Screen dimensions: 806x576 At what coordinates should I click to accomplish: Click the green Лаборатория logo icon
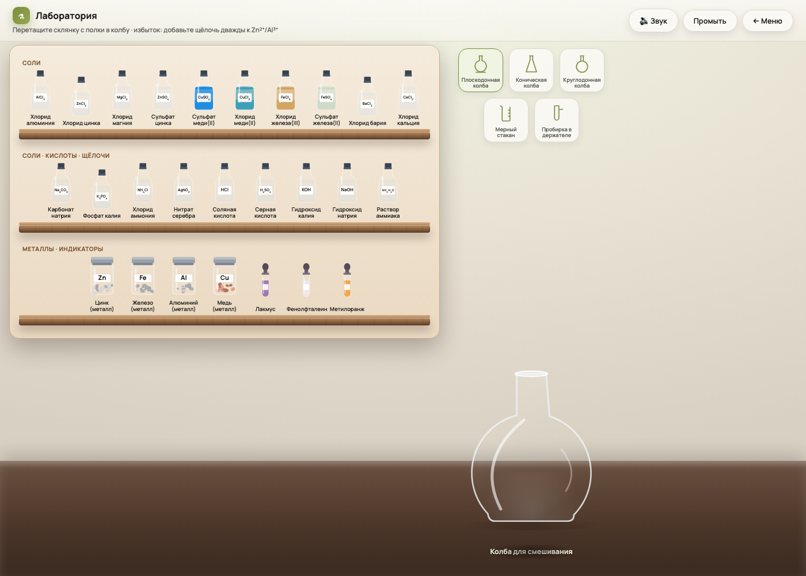21,16
